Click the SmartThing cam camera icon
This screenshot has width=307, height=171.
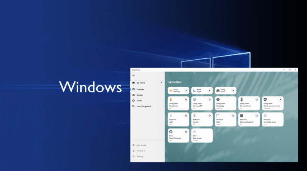(x=171, y=131)
